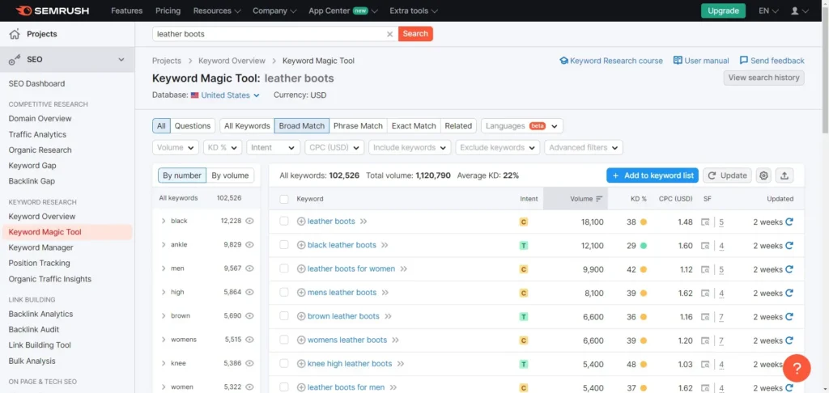Image resolution: width=829 pixels, height=393 pixels.
Task: Click the green Upgrade button
Action: [723, 11]
